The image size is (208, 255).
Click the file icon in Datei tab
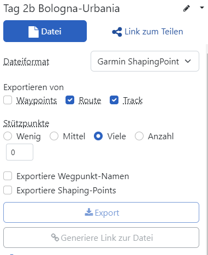tap(33, 32)
